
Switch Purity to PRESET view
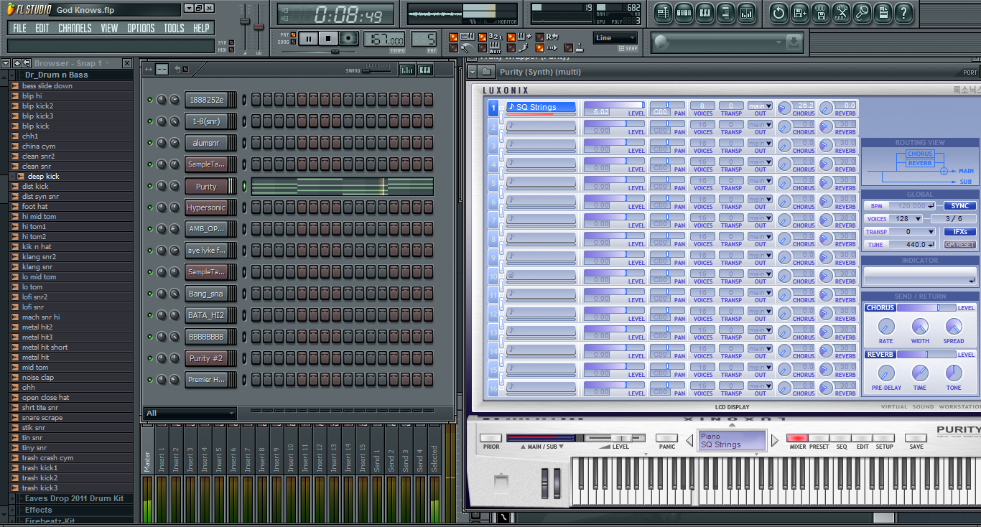coord(819,438)
